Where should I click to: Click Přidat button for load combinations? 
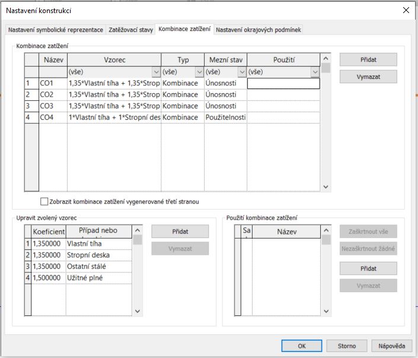[x=368, y=59]
